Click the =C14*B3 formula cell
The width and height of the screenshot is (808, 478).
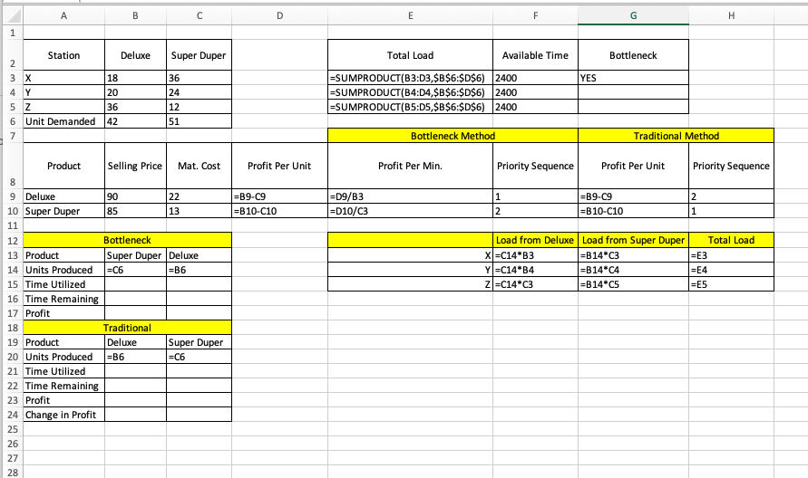pyautogui.click(x=535, y=255)
